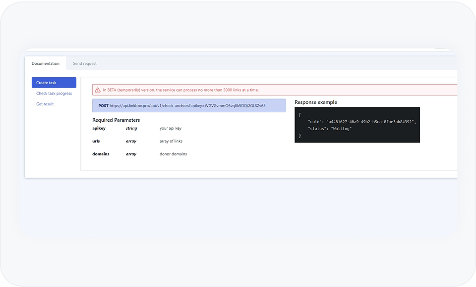
Task: Click the BETA version limit notice text
Action: tap(180, 90)
